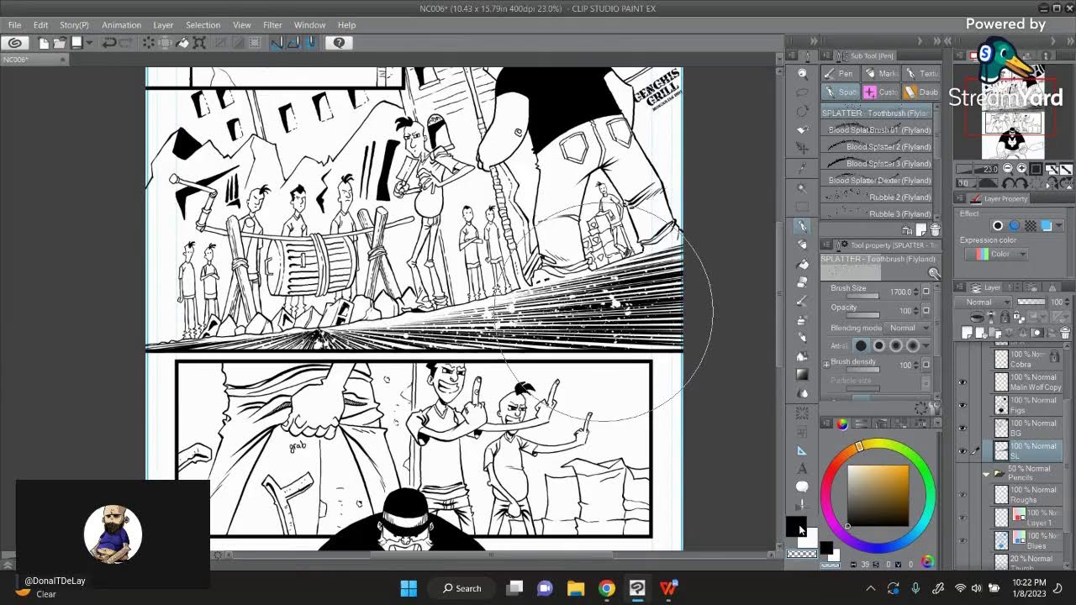Hide the Main Wolf Copy layer
This screenshot has width=1076, height=605.
963,382
